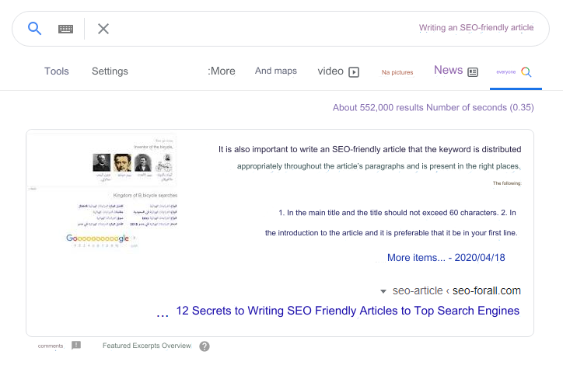The image size is (563, 365).
Task: Switch to the And maps tab
Action: (276, 71)
